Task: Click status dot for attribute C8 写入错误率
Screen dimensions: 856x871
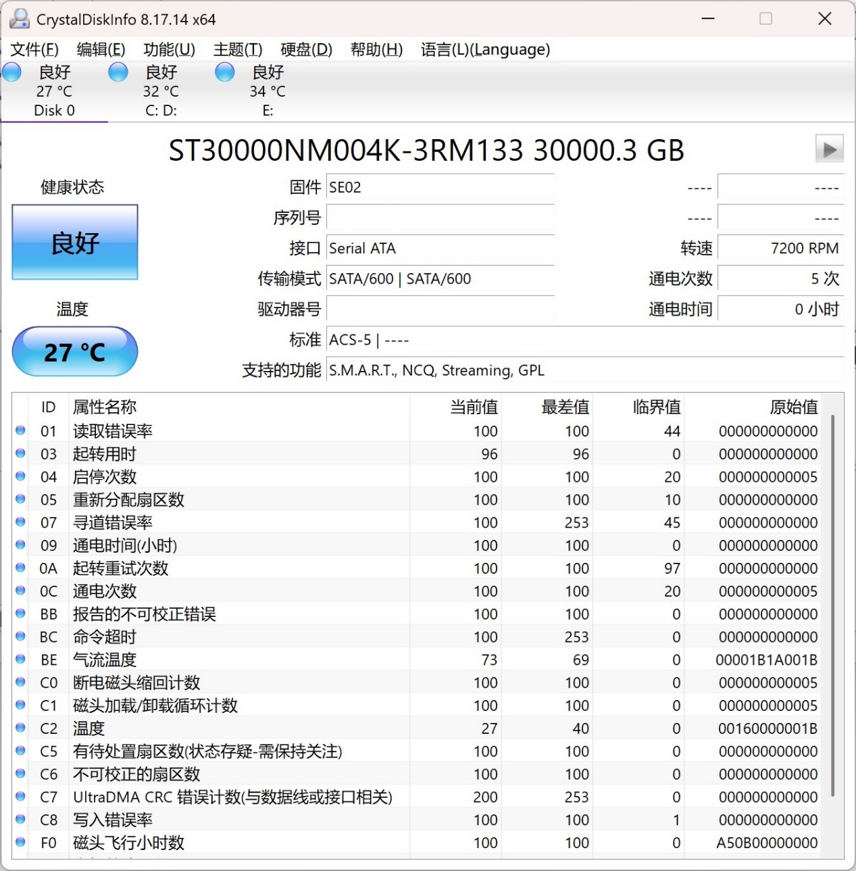Action: click(20, 820)
